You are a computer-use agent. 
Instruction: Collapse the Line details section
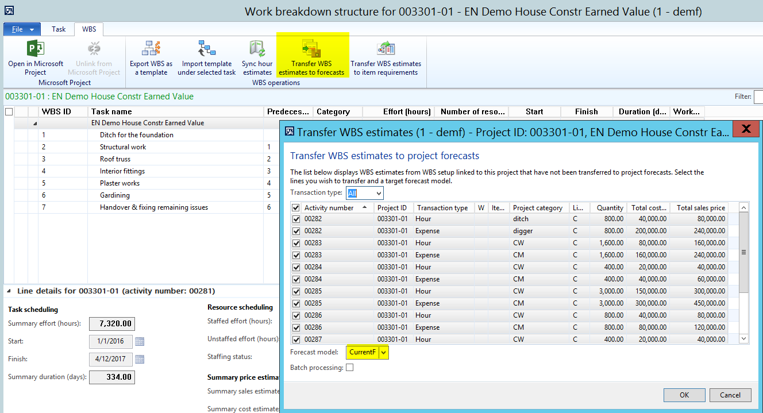point(10,291)
